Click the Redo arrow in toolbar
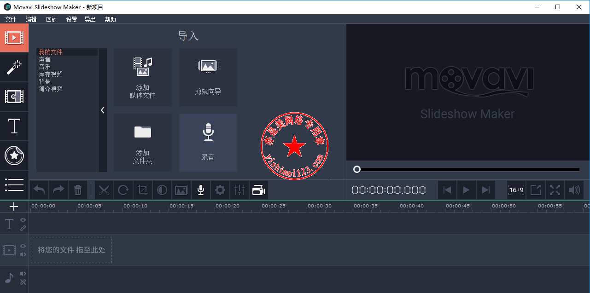This screenshot has height=293, width=590. point(58,190)
